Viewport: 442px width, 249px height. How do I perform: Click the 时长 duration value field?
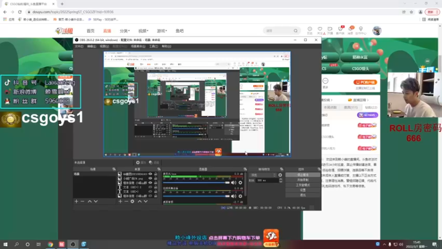[267, 180]
